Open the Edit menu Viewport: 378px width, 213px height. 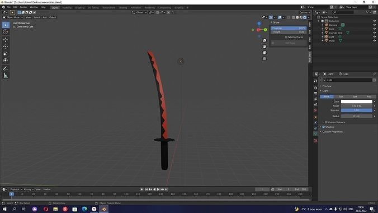click(15, 7)
